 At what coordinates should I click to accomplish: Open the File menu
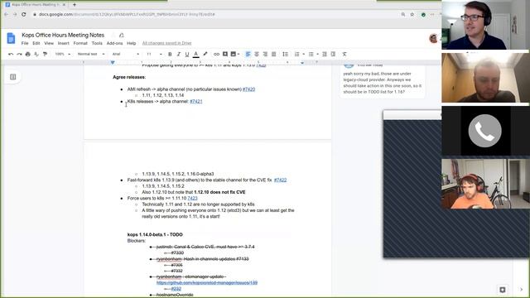[25, 43]
